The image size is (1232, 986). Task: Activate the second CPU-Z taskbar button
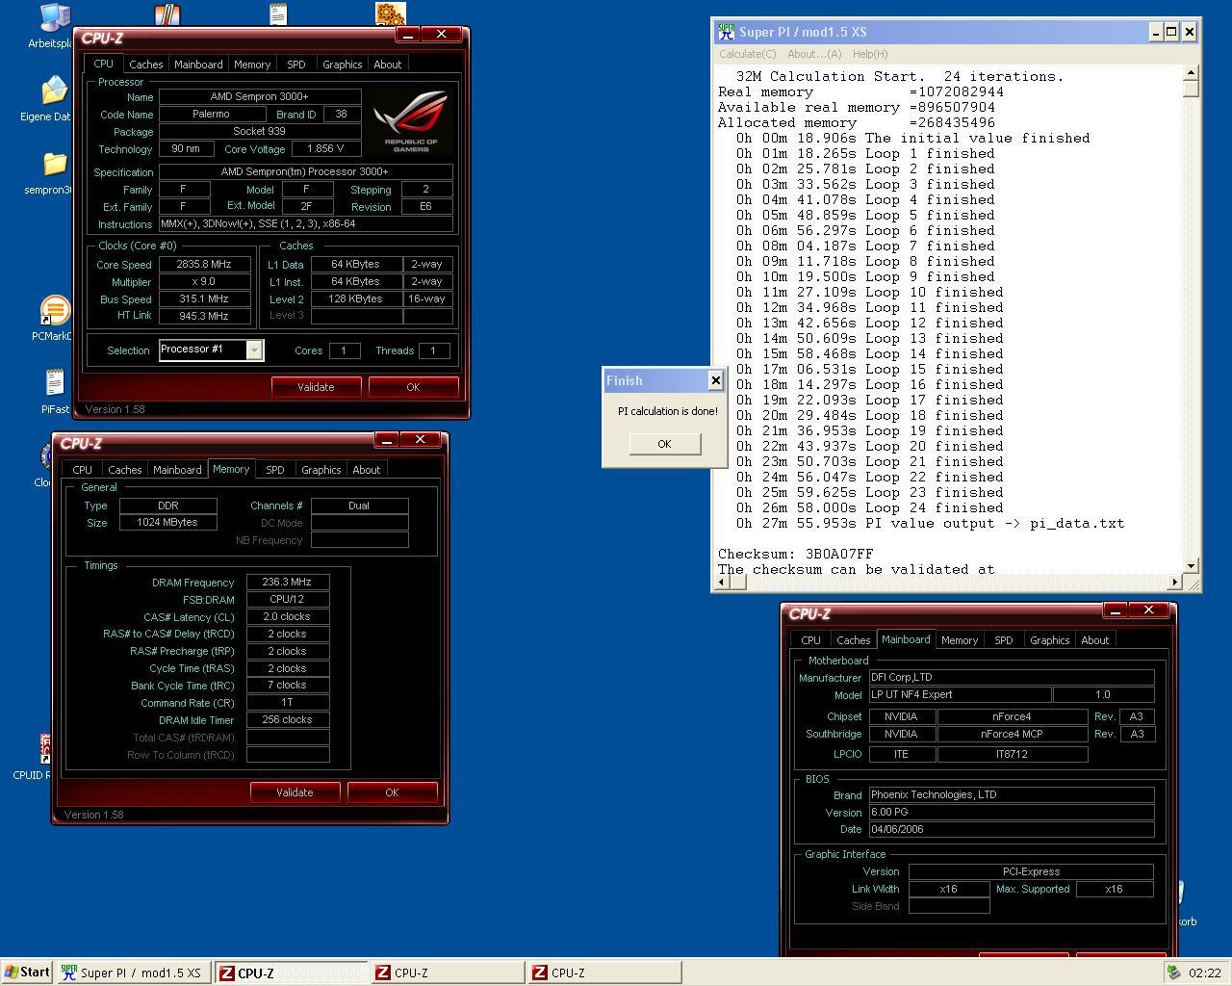pos(448,973)
